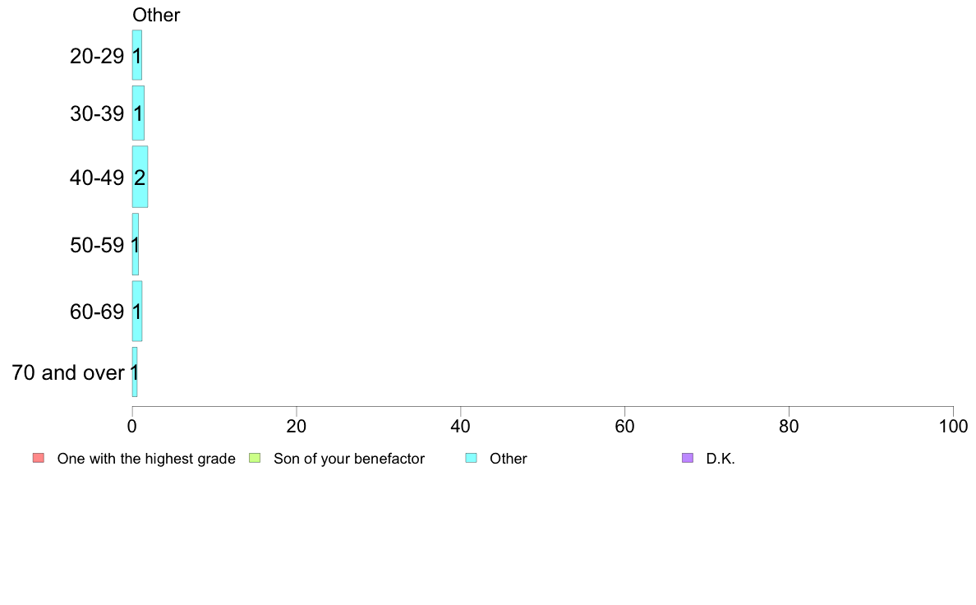The width and height of the screenshot is (976, 605).
Task: Click the 40 tick on the x-axis
Action: (x=461, y=426)
